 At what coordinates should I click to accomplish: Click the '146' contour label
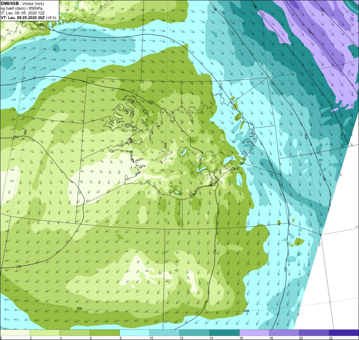point(255,6)
